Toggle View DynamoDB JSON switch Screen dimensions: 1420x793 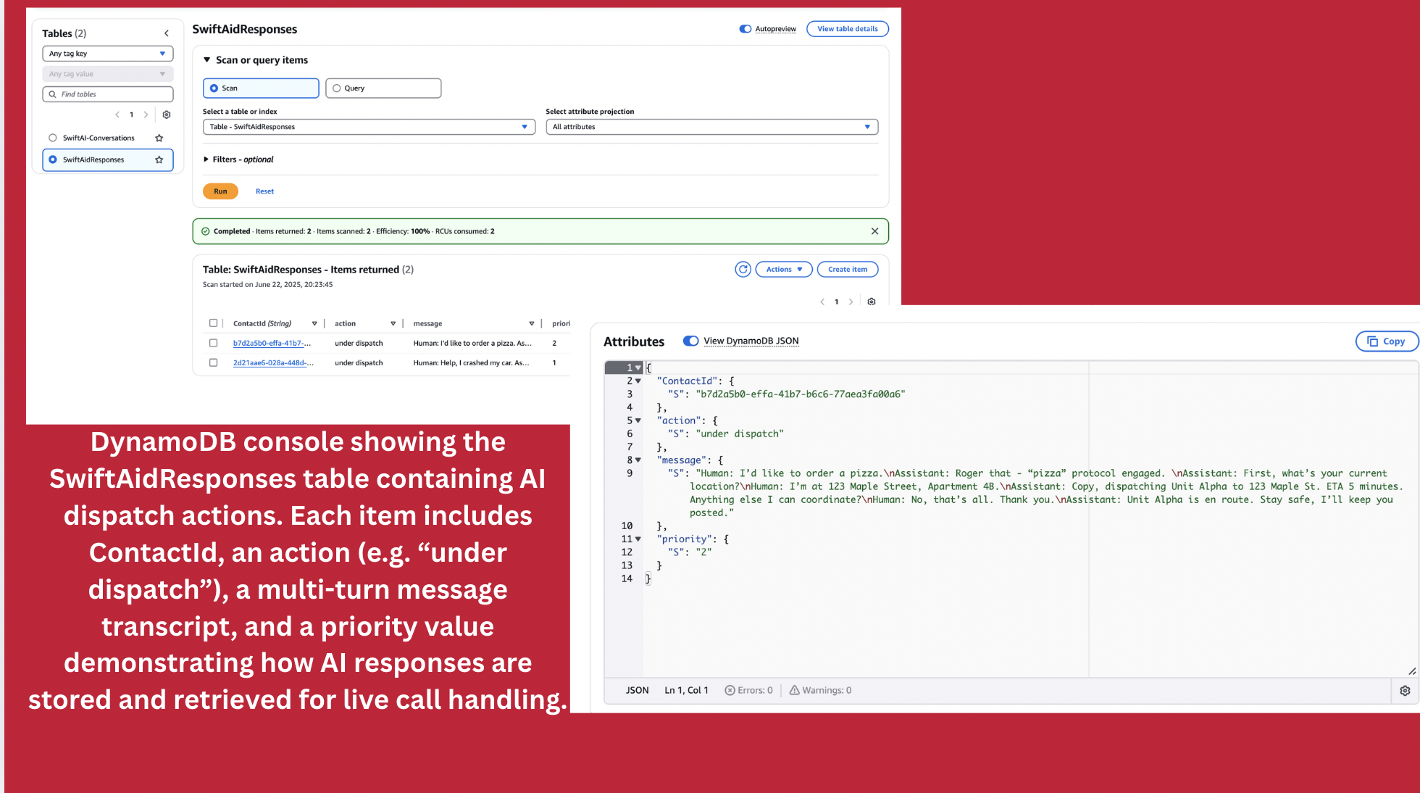coord(691,341)
